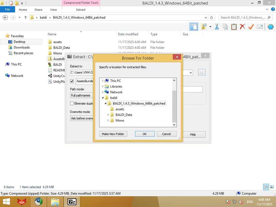Click the blue globe shell icon
The width and height of the screenshot is (276, 207).
coord(271,27)
